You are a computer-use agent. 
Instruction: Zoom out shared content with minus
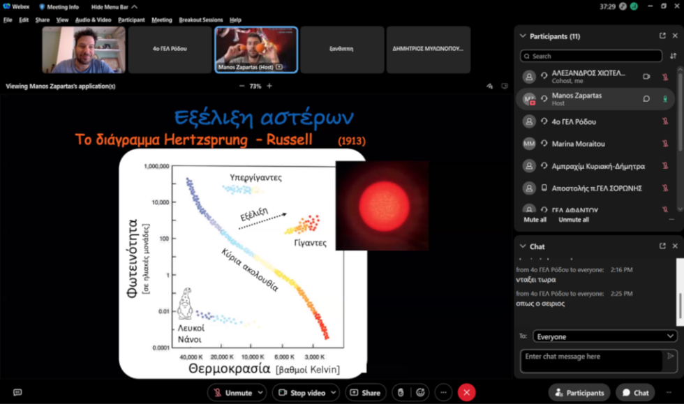click(x=241, y=86)
